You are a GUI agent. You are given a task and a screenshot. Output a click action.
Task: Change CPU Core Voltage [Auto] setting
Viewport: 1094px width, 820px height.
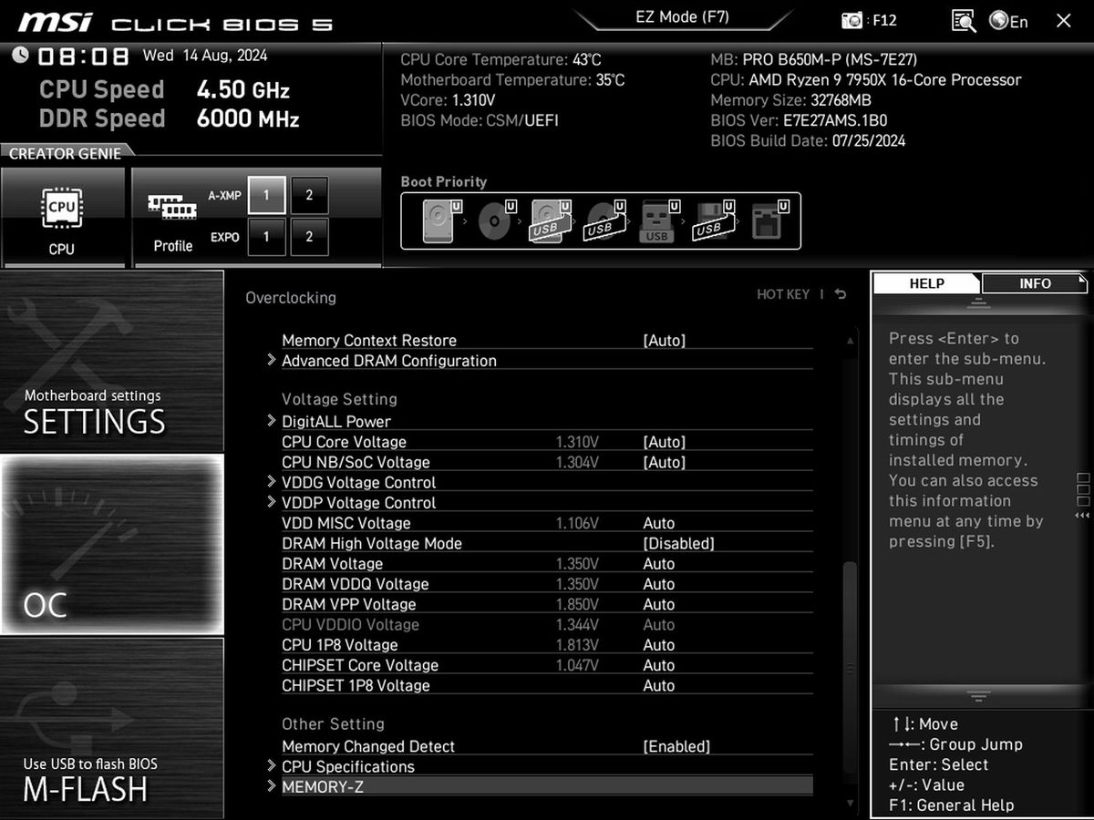[x=664, y=442]
